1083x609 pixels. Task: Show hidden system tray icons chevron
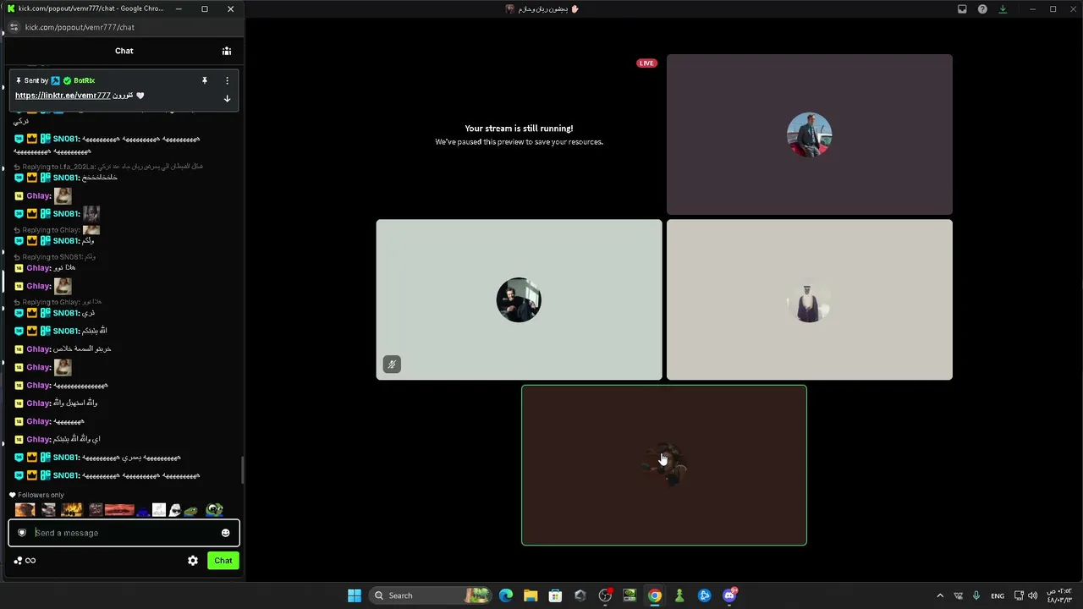tap(939, 595)
